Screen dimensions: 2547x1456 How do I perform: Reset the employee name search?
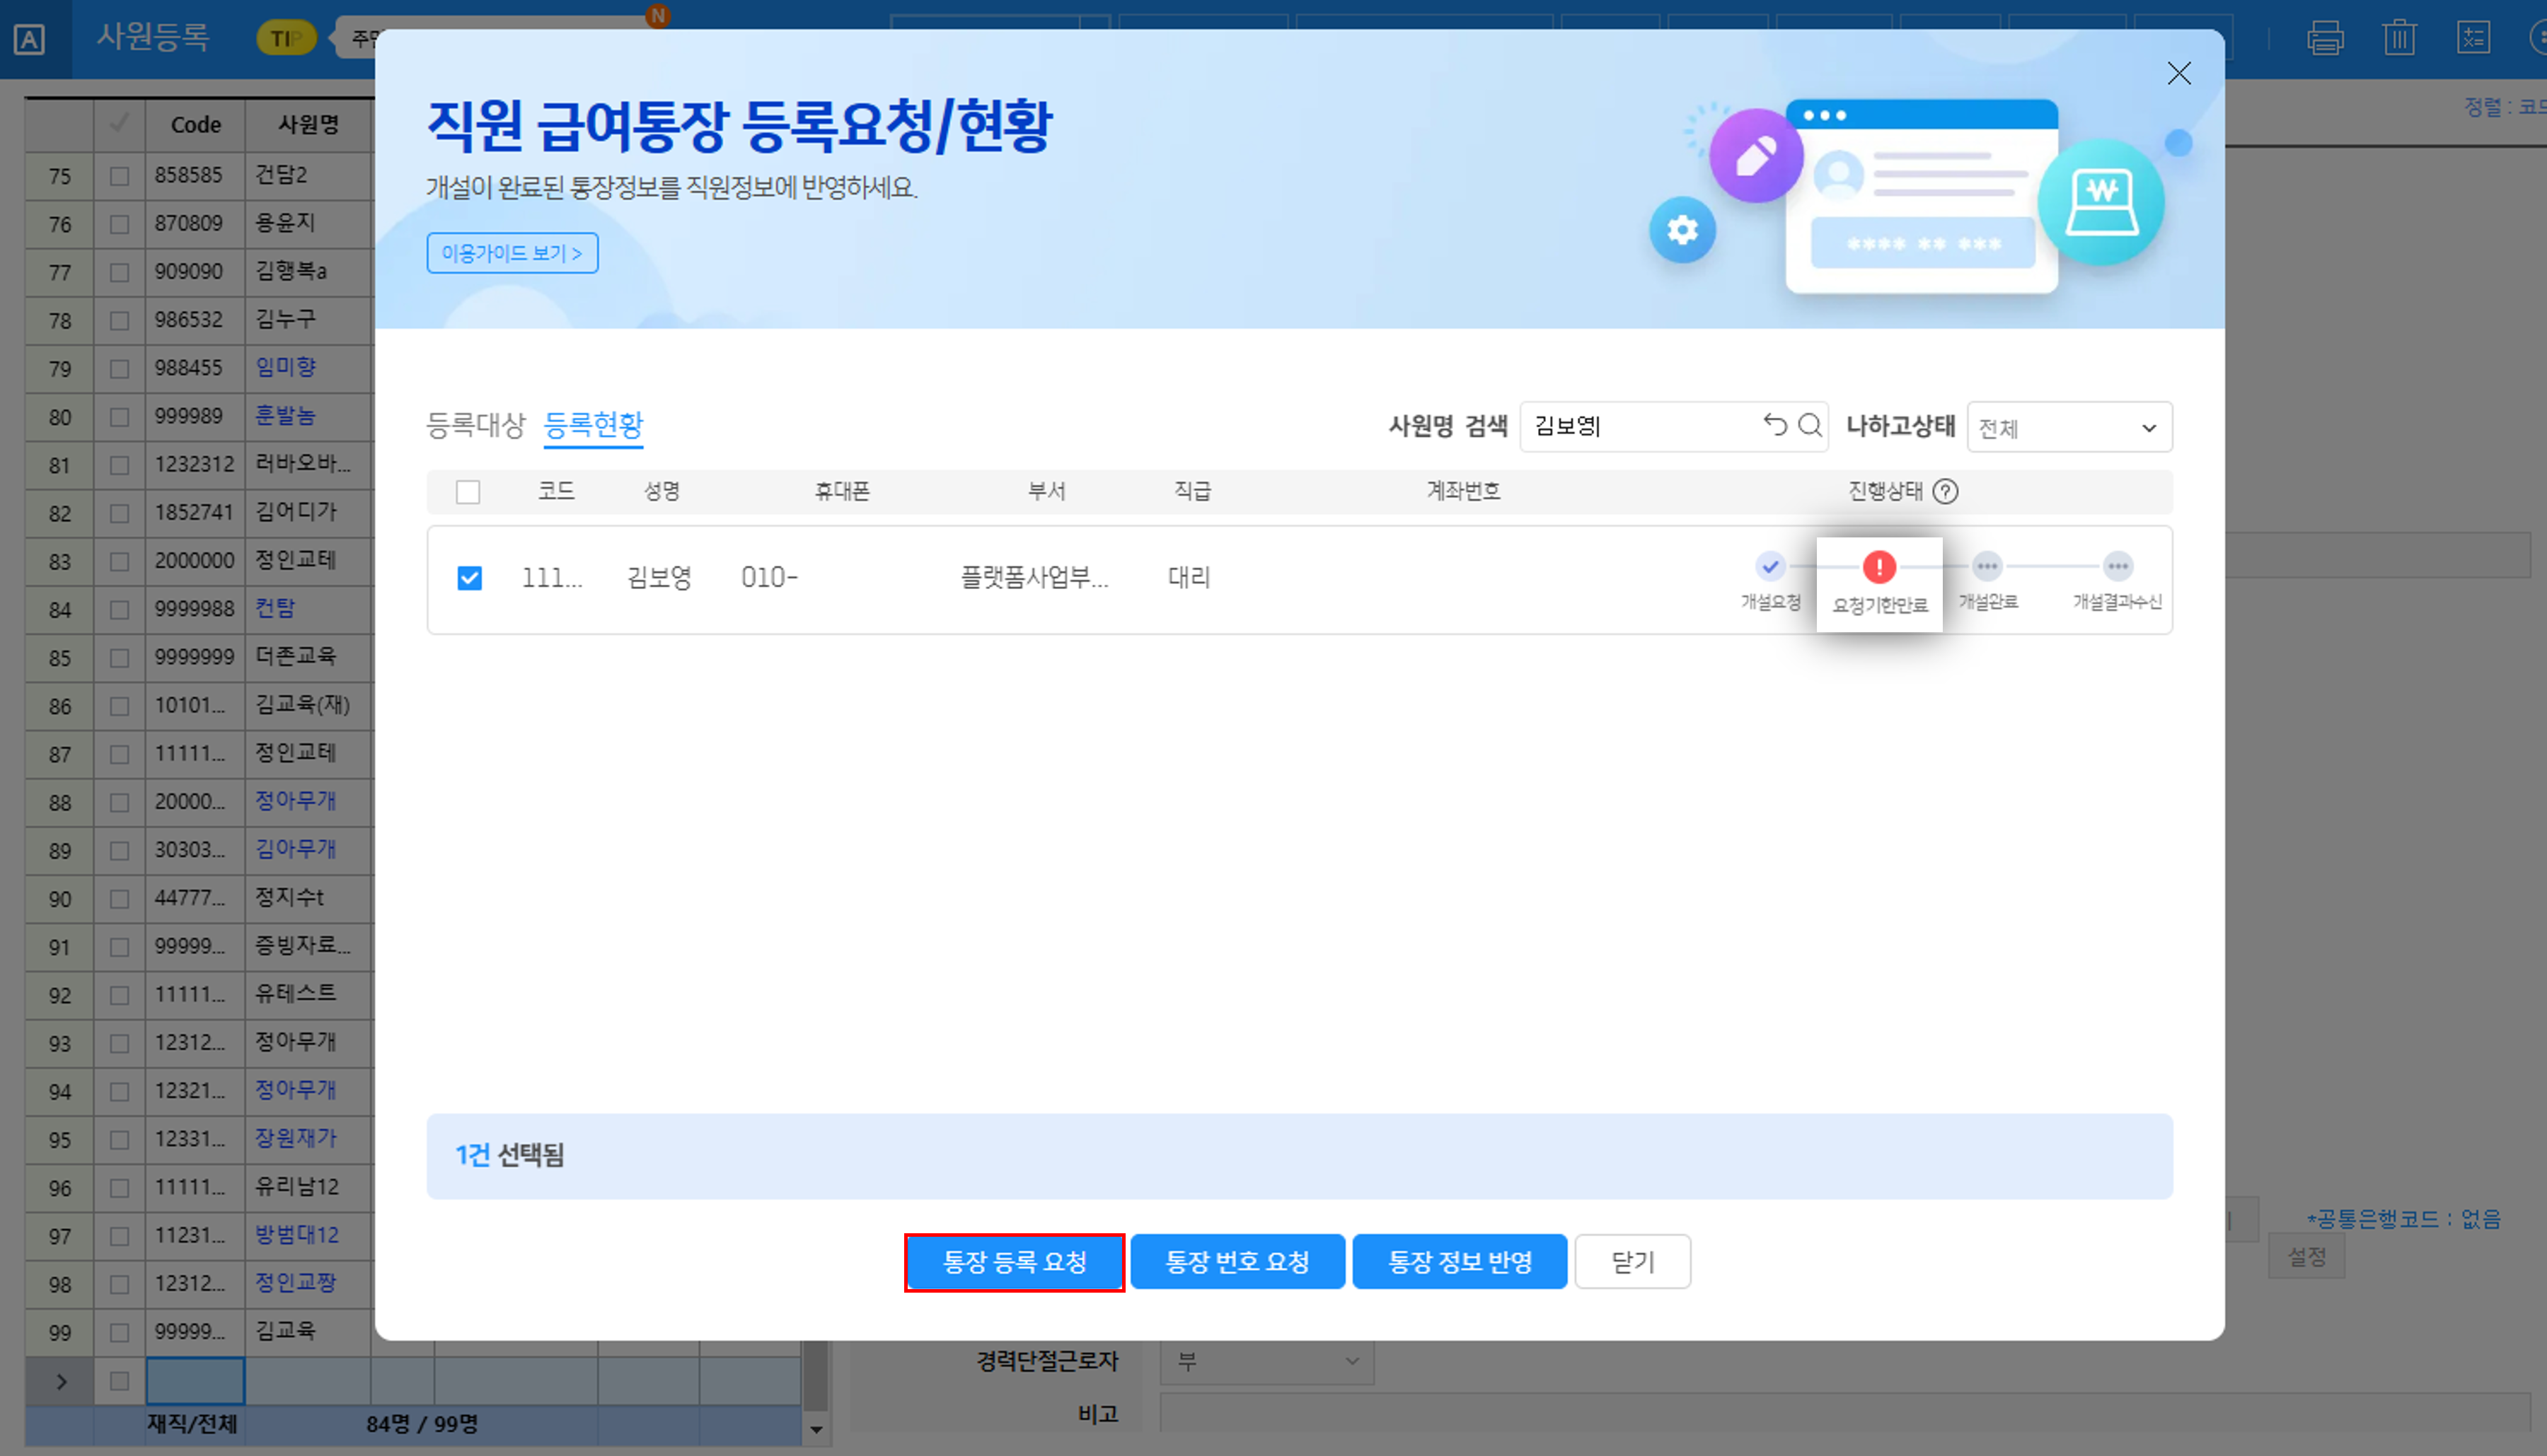pos(1774,425)
